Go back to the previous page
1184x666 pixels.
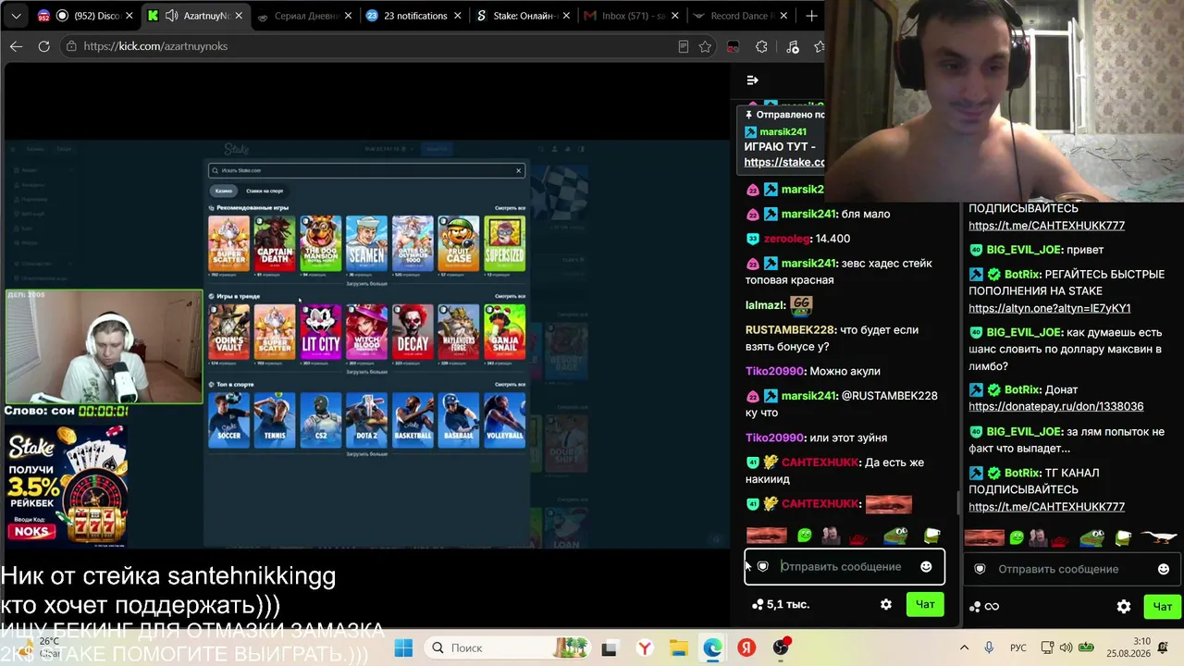(x=17, y=46)
